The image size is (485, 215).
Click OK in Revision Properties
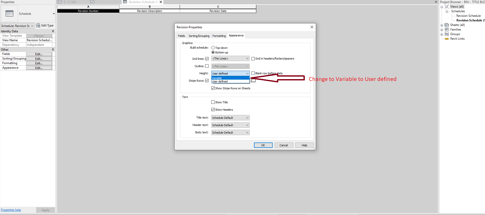coord(263,145)
